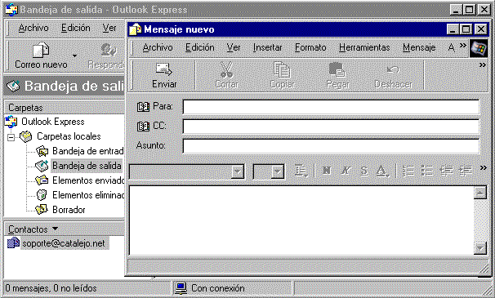Click the Copiar toolbar icon

point(282,69)
